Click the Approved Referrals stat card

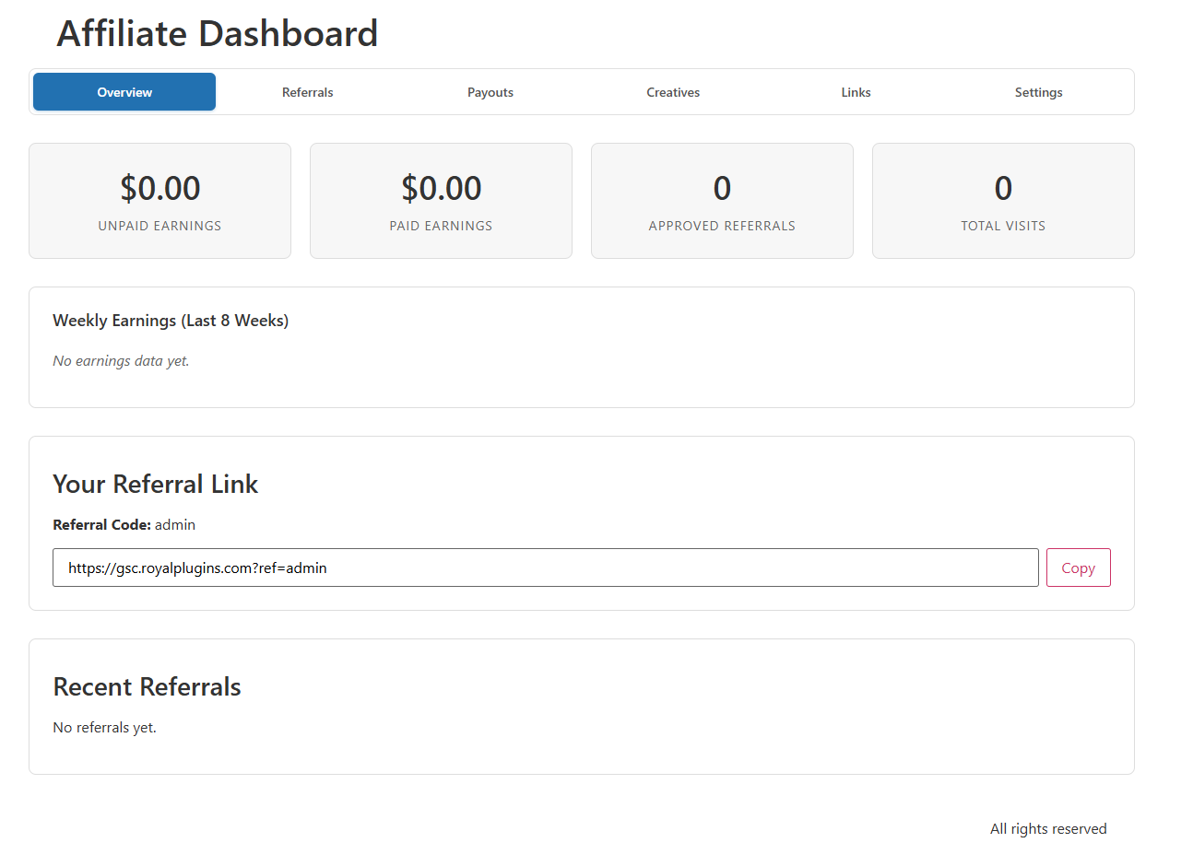pyautogui.click(x=722, y=201)
